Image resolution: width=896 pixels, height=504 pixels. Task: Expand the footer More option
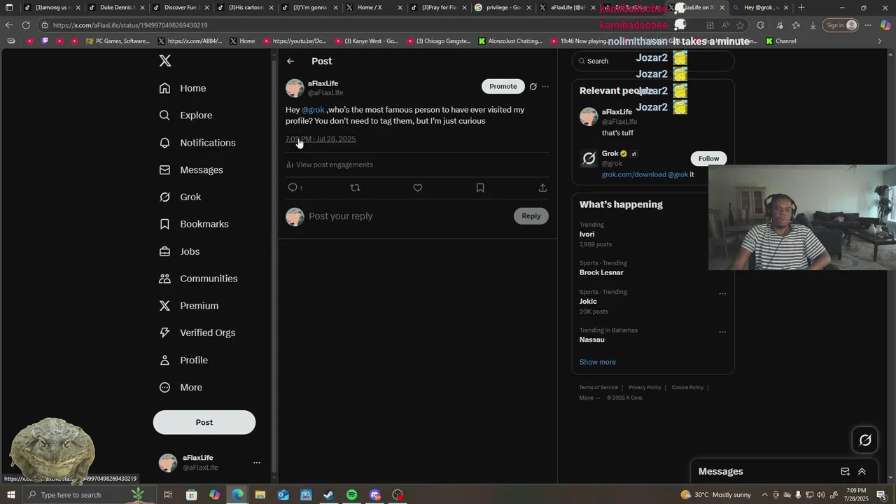coord(589,398)
